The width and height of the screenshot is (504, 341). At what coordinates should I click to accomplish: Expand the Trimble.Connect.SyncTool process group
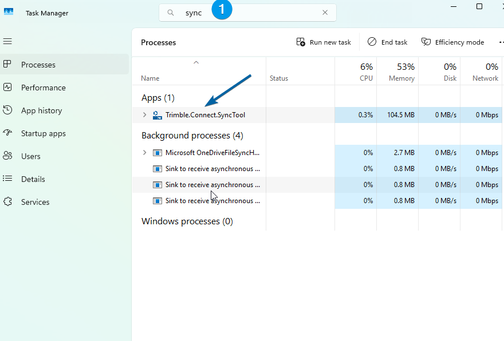click(x=144, y=115)
